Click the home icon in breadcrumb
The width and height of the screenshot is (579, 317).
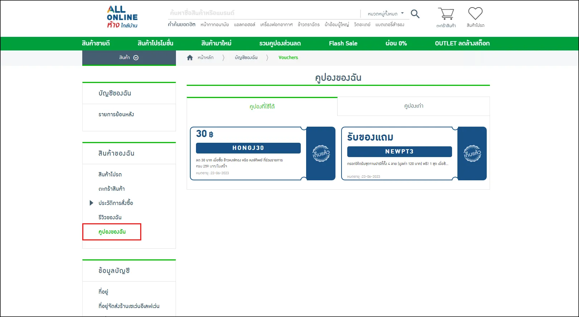[x=190, y=58]
